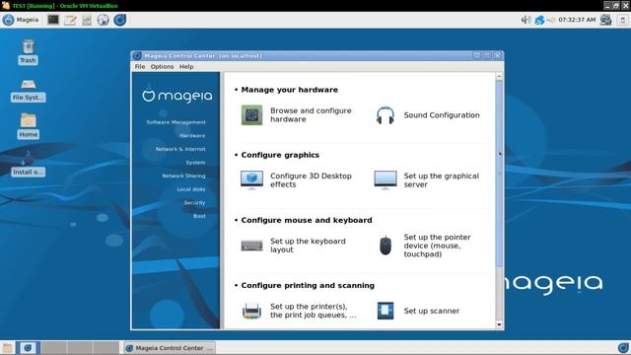Select Boot category in sidebar
This screenshot has height=355, width=631.
[199, 216]
